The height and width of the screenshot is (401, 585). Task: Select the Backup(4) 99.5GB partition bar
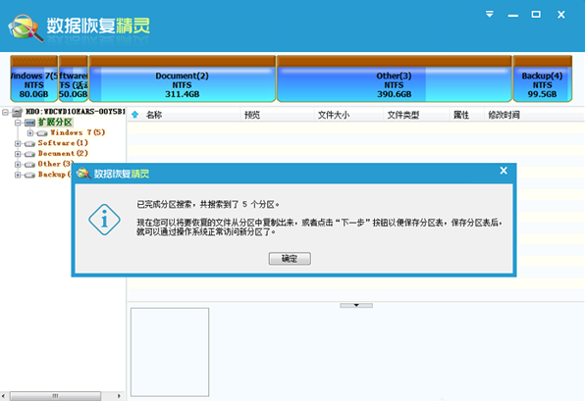543,78
